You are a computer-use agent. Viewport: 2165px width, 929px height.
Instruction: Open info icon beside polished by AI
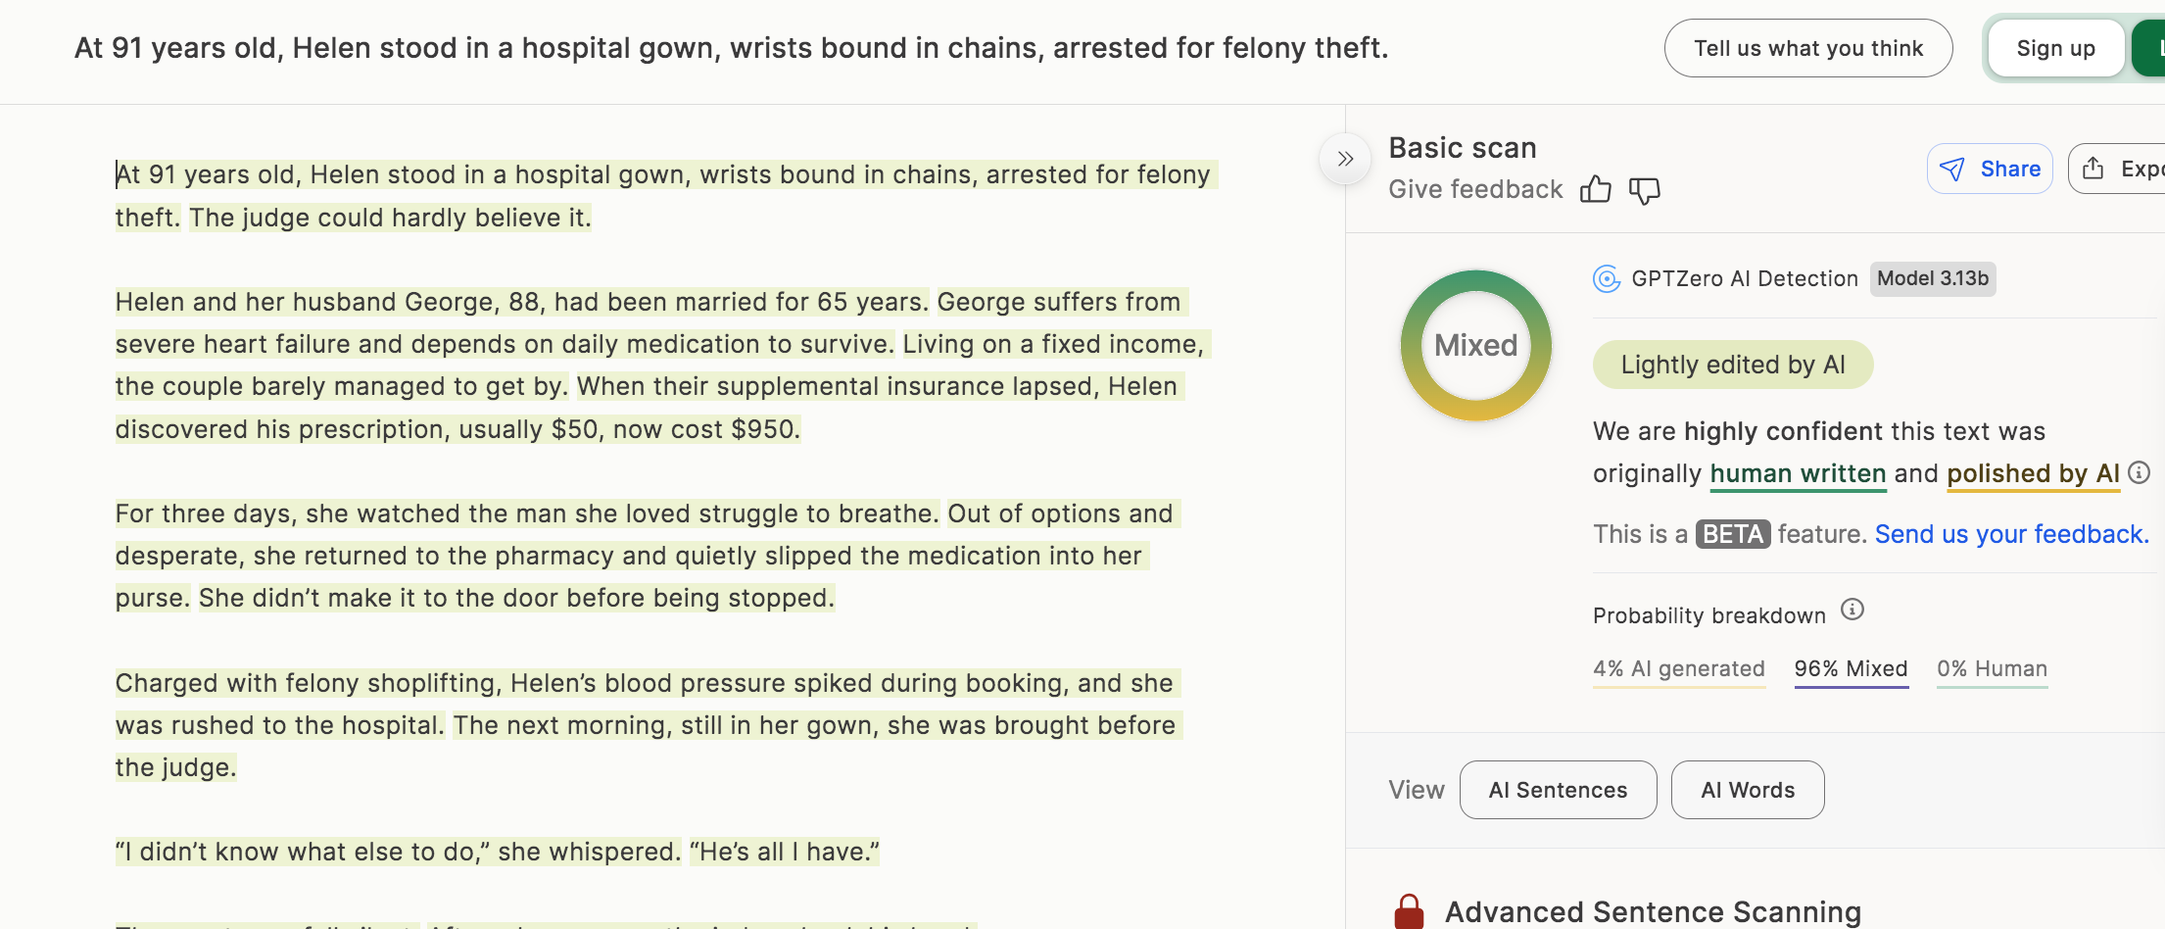click(2140, 473)
